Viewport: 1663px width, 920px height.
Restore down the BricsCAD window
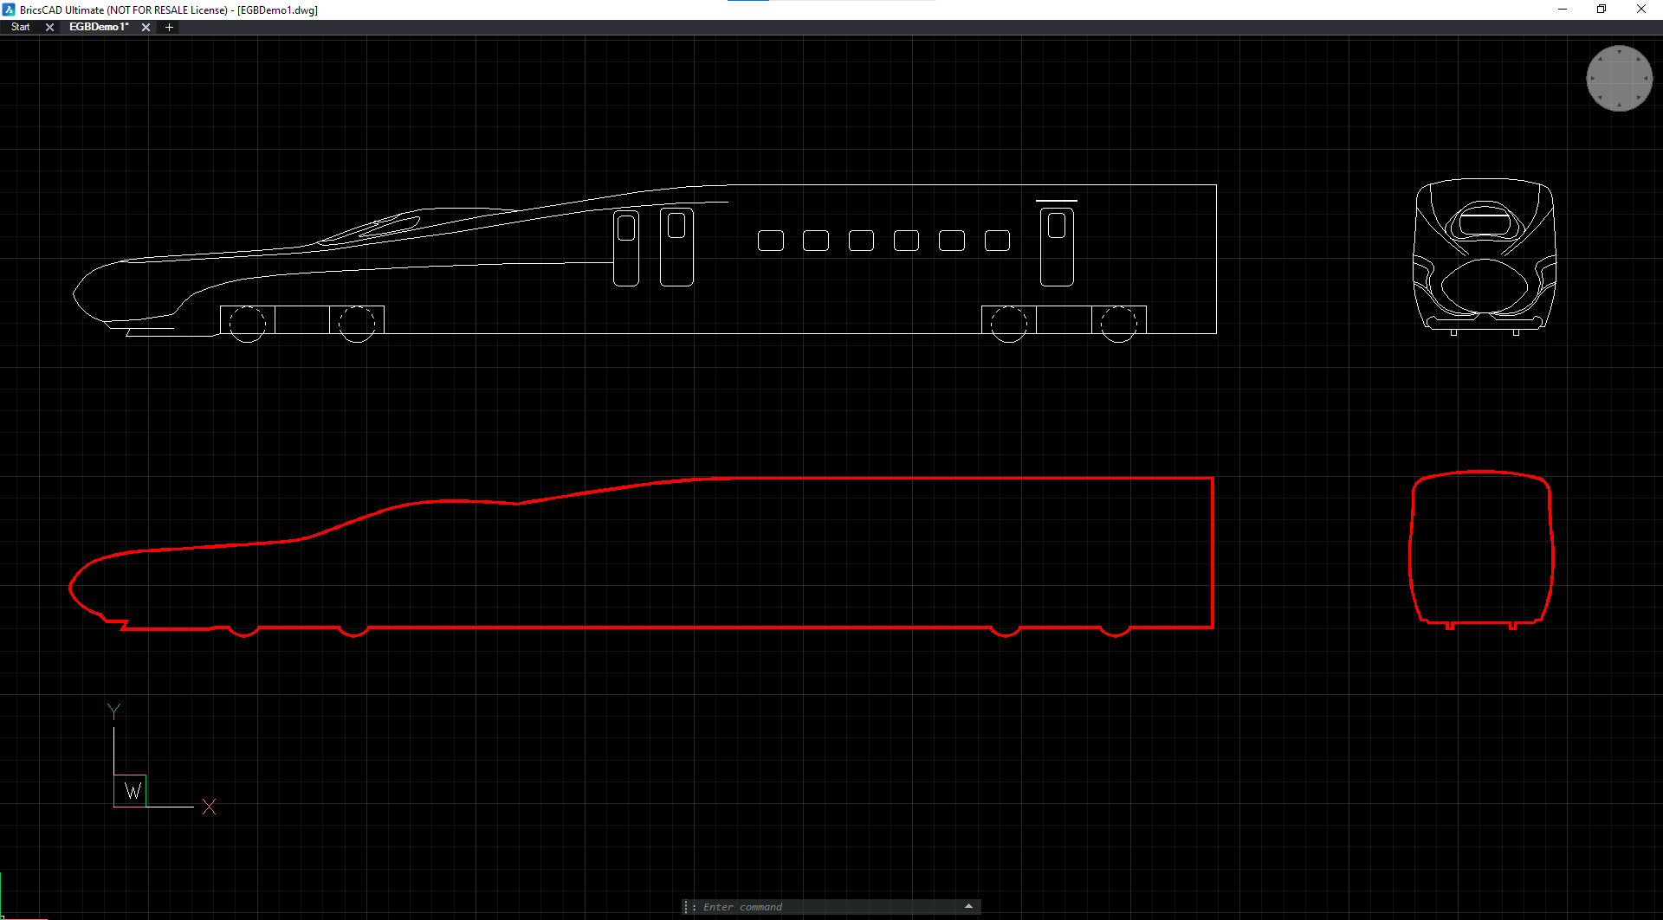1602,10
